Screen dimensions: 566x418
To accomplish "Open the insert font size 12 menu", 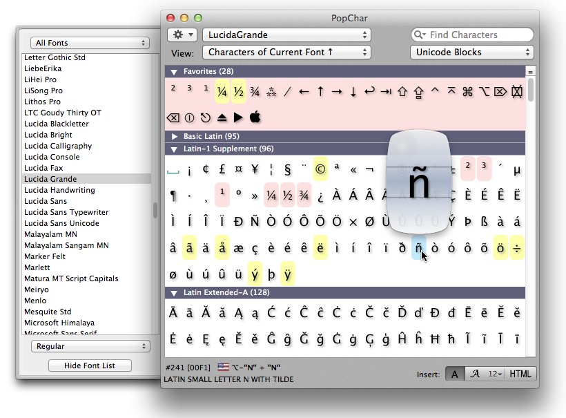I will point(495,374).
